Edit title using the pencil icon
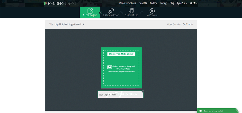 pyautogui.click(x=83, y=24)
